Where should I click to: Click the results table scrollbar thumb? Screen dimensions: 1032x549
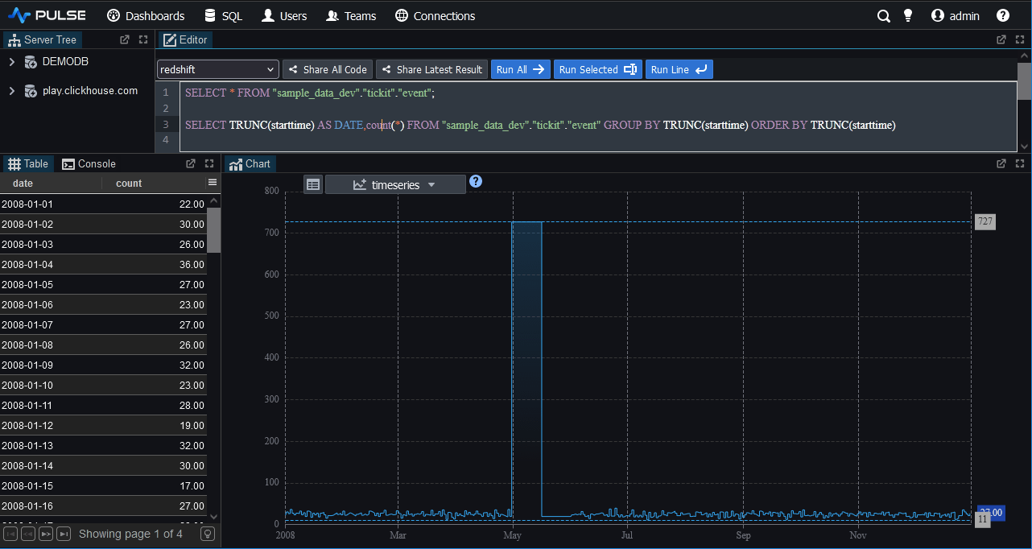pyautogui.click(x=213, y=230)
